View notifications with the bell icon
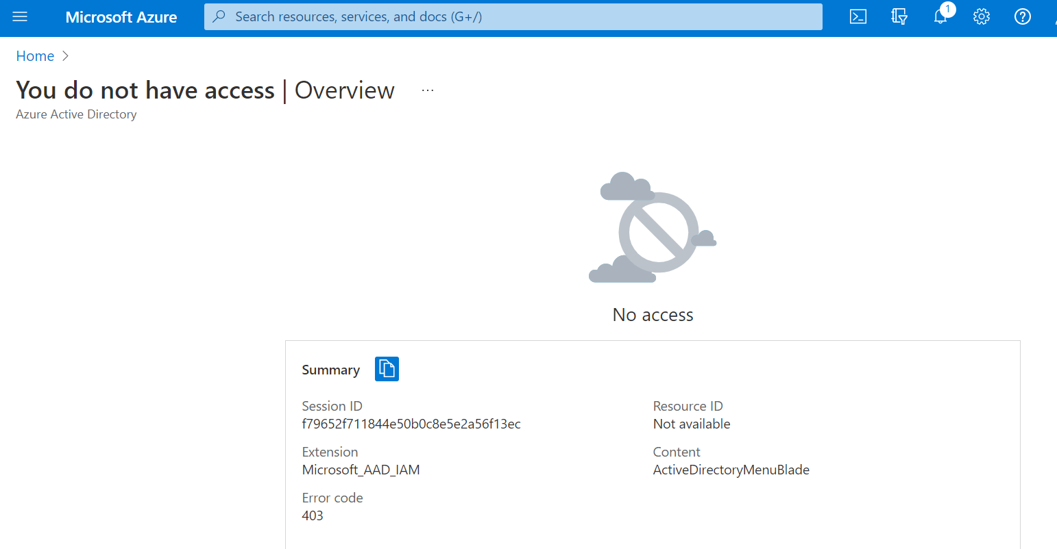The image size is (1057, 549). click(x=940, y=16)
